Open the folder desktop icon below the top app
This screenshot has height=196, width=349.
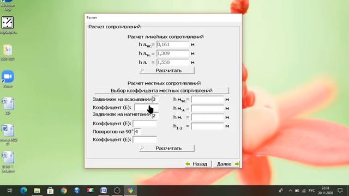click(x=8, y=52)
